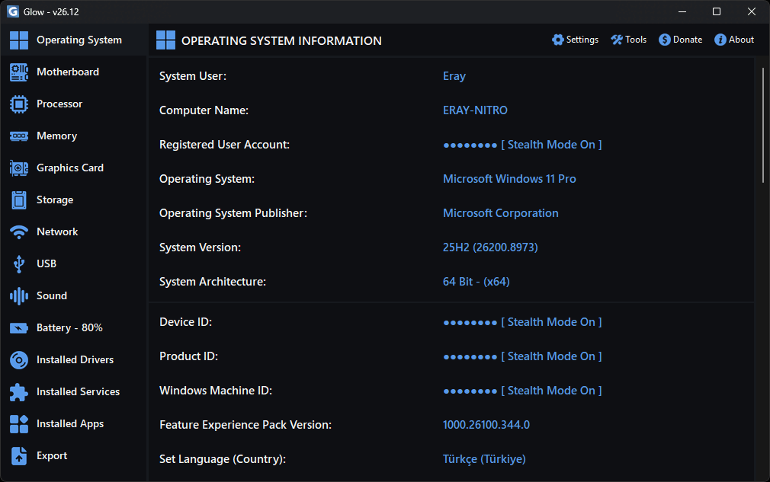Open the Tools menu
Image resolution: width=770 pixels, height=482 pixels.
pyautogui.click(x=628, y=40)
